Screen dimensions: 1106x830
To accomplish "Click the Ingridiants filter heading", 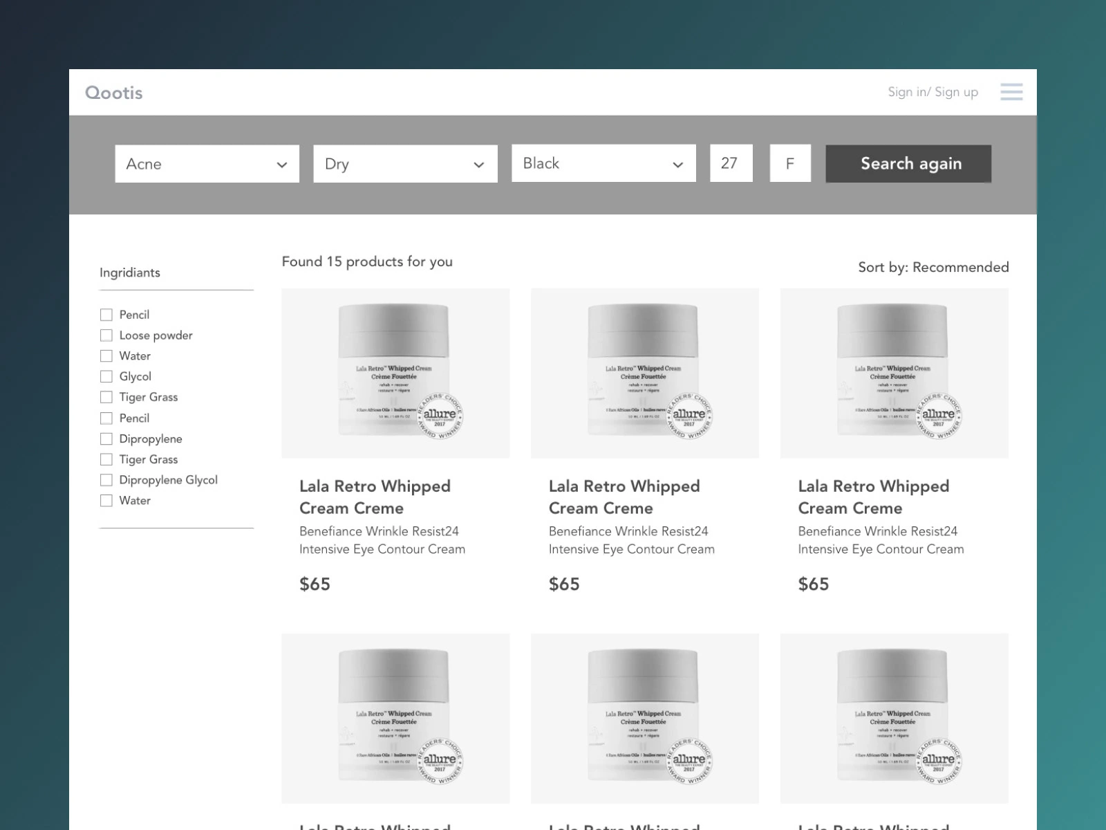I will pyautogui.click(x=130, y=273).
